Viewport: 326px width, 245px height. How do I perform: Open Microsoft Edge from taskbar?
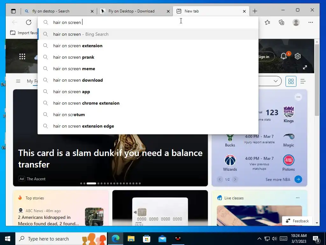click(115, 239)
